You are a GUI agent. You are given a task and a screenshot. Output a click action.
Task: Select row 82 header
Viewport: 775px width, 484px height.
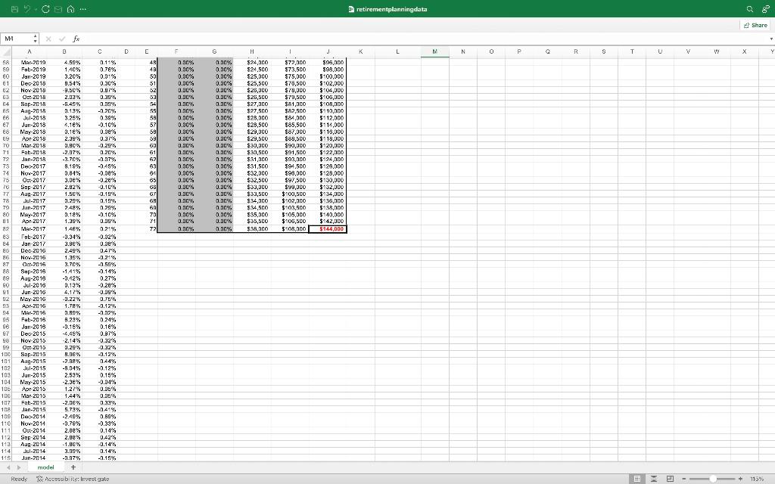[6, 229]
